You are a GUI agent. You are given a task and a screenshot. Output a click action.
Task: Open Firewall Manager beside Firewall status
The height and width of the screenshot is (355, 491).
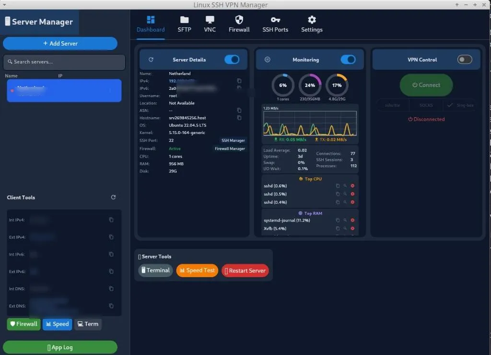230,148
